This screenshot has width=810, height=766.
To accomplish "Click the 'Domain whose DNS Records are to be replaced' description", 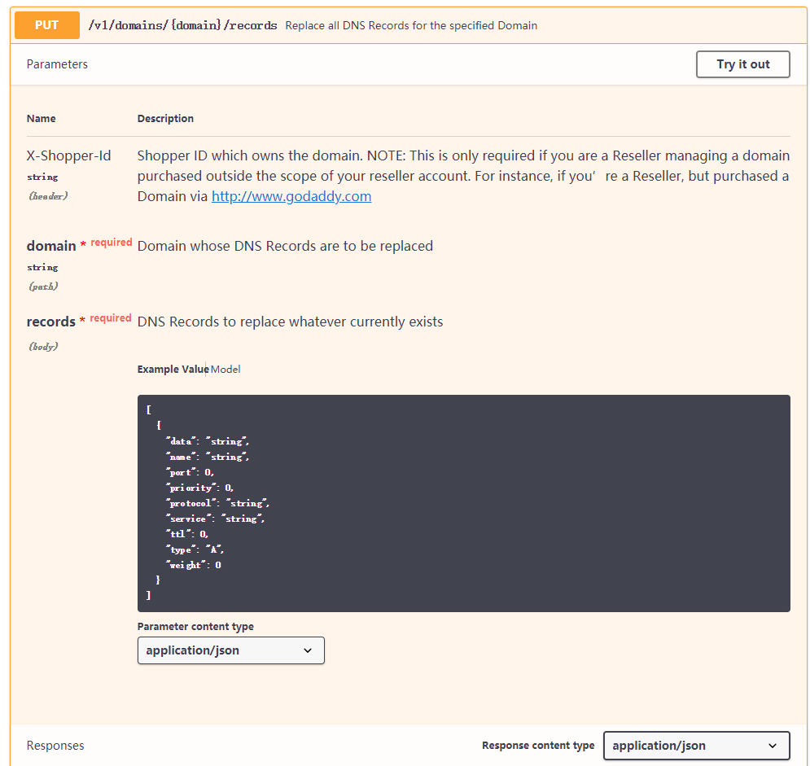I will (285, 246).
